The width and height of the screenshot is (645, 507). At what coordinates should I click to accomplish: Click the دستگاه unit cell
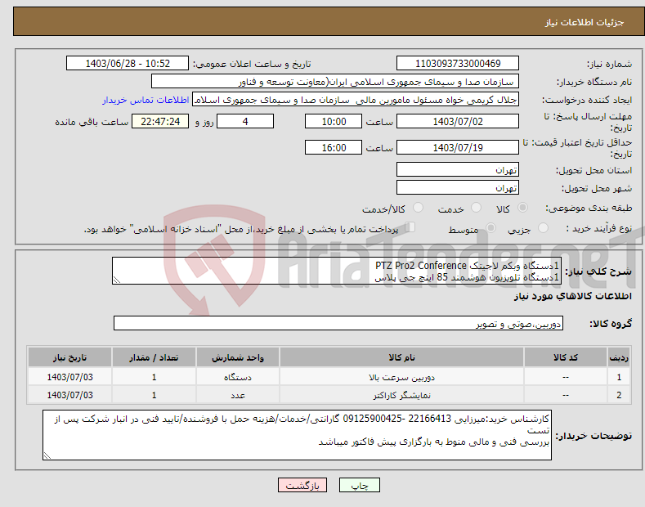tap(238, 377)
